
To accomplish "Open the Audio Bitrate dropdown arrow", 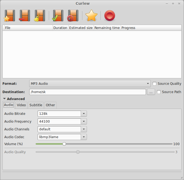I will pyautogui.click(x=84, y=113).
